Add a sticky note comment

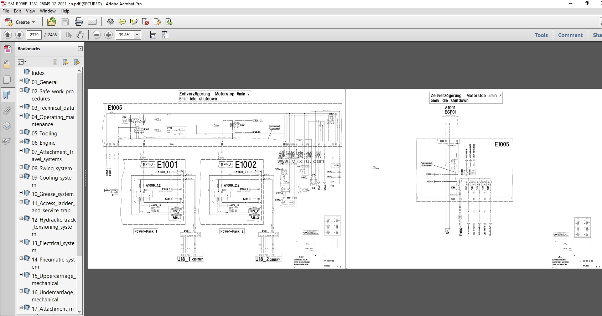[x=122, y=22]
